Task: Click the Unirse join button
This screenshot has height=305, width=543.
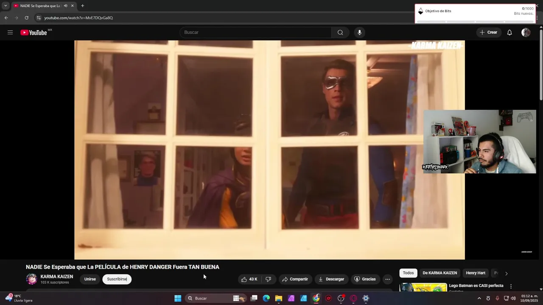Action: 90,279
